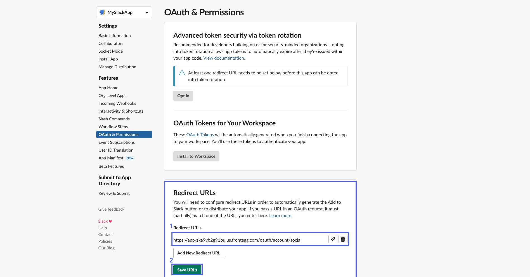Open Give feedback in sidebar

click(x=111, y=209)
